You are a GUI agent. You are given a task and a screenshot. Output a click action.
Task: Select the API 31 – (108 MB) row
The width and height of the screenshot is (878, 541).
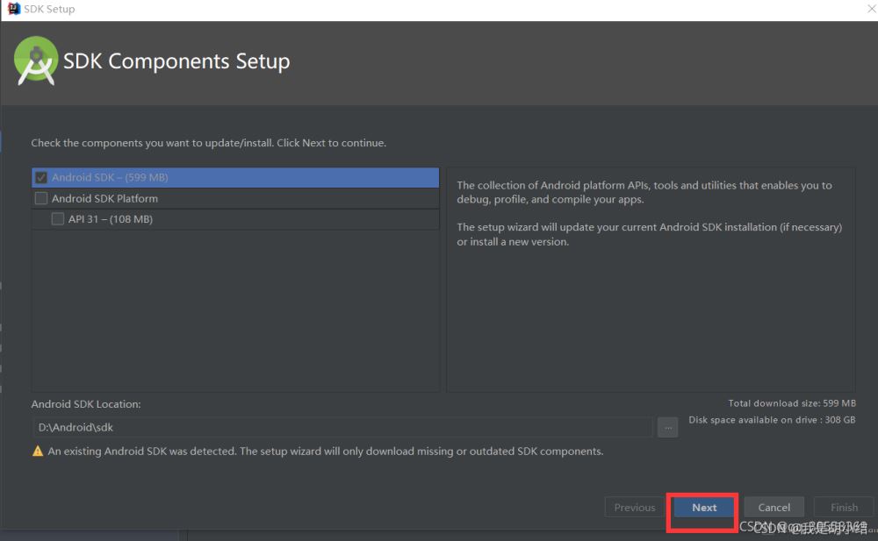[235, 218]
